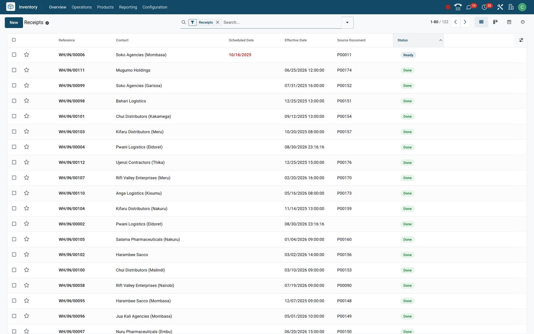The width and height of the screenshot is (534, 334).
Task: Open the developer tools wrench icon
Action: 500,7
